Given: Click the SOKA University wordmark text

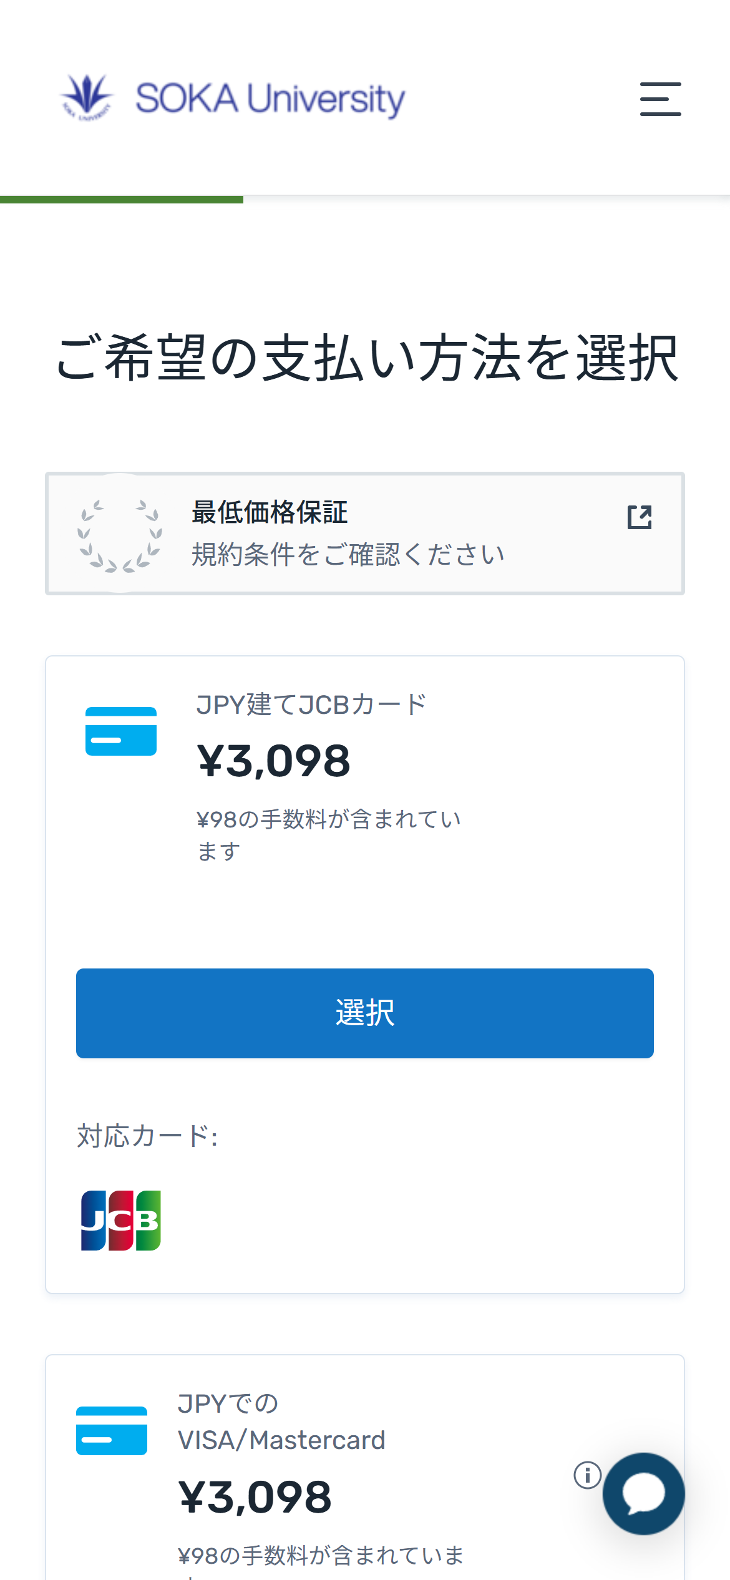Looking at the screenshot, I should point(270,99).
